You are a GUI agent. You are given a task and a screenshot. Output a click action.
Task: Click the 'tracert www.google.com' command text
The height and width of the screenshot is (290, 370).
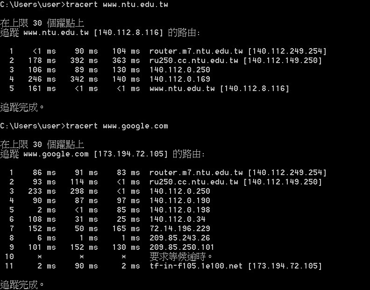117,126
